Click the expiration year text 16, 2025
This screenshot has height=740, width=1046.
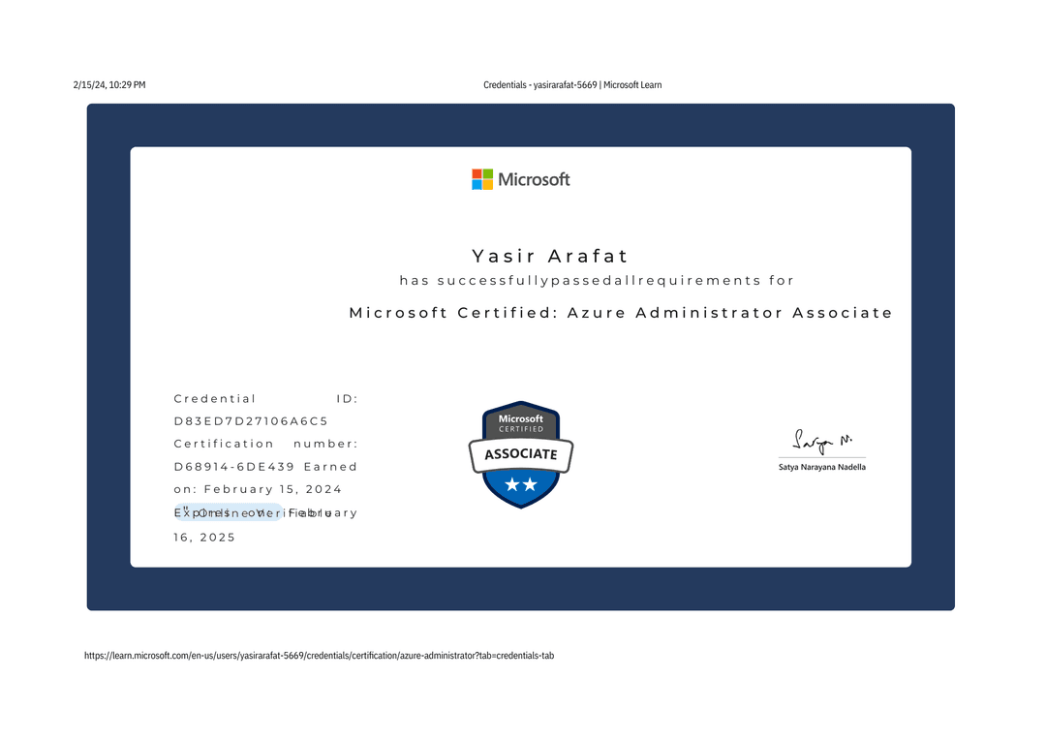click(x=204, y=537)
